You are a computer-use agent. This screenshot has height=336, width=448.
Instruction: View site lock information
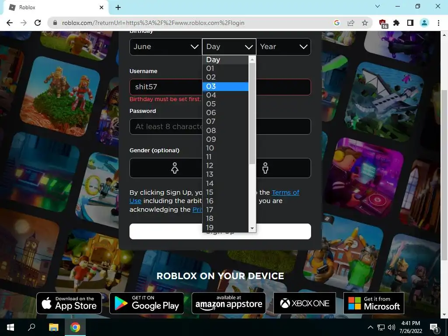click(x=55, y=23)
